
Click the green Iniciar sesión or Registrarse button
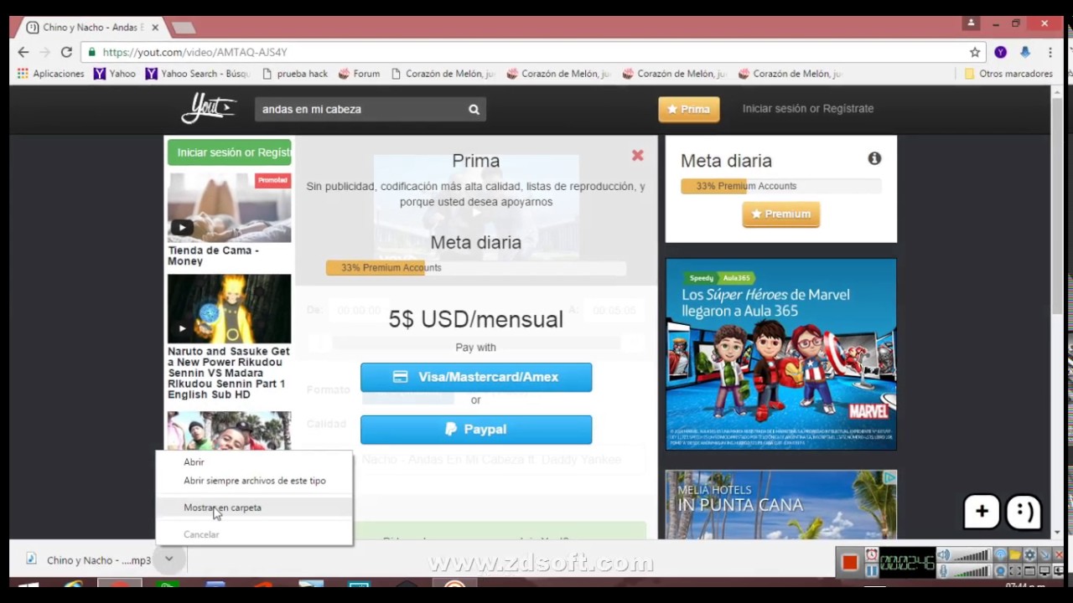[x=230, y=152]
